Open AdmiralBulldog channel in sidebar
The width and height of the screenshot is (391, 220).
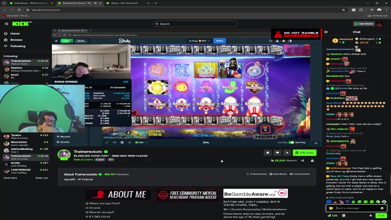pos(26,150)
